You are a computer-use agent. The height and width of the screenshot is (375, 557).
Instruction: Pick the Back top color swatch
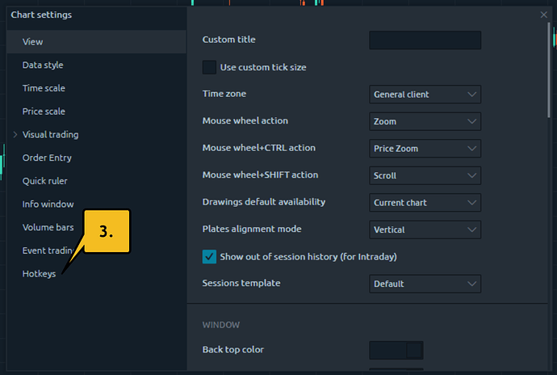click(396, 350)
